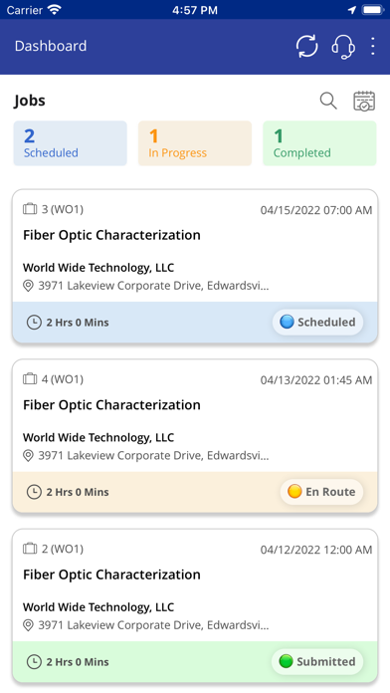Filter jobs by 1 In Progress tile
The width and height of the screenshot is (390, 693).
[x=195, y=143]
